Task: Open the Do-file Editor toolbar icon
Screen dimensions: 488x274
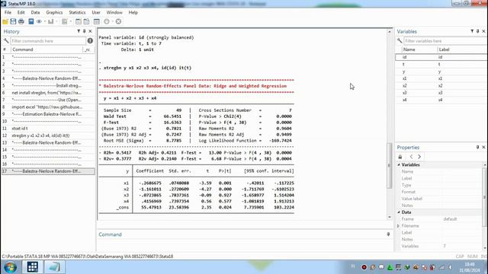Action: pyautogui.click(x=64, y=21)
